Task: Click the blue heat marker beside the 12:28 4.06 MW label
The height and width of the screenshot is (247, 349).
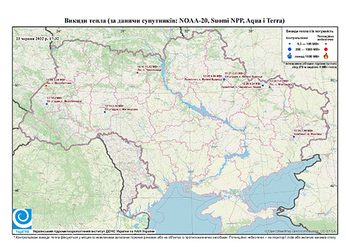Action: pos(224,79)
